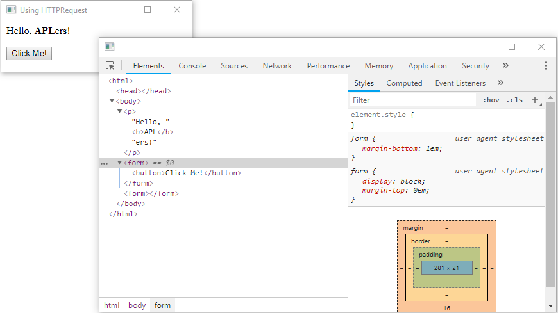This screenshot has width=558, height=313.
Task: Collapse the selected form node
Action: point(120,163)
